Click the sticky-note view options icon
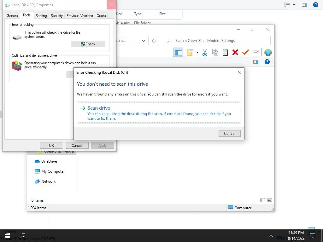The image size is (323, 242). pos(190,53)
